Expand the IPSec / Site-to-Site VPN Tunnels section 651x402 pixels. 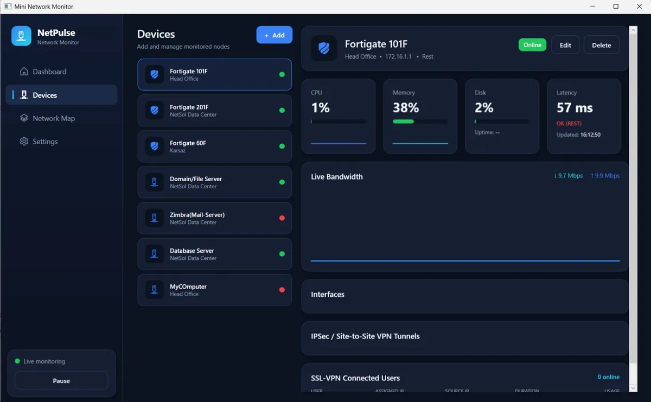coord(465,338)
